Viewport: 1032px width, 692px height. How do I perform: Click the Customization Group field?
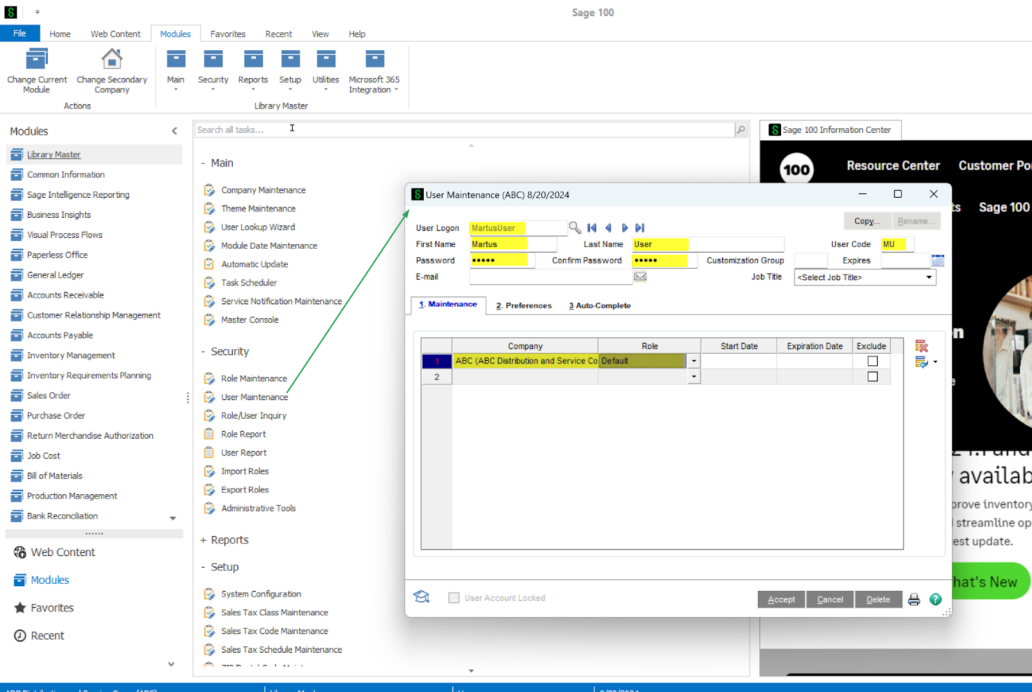(811, 260)
